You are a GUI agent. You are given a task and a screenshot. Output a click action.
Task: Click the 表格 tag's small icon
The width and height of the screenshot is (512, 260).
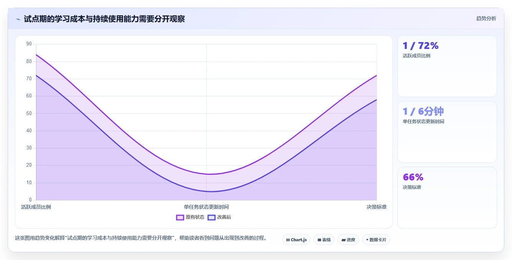[x=319, y=240]
